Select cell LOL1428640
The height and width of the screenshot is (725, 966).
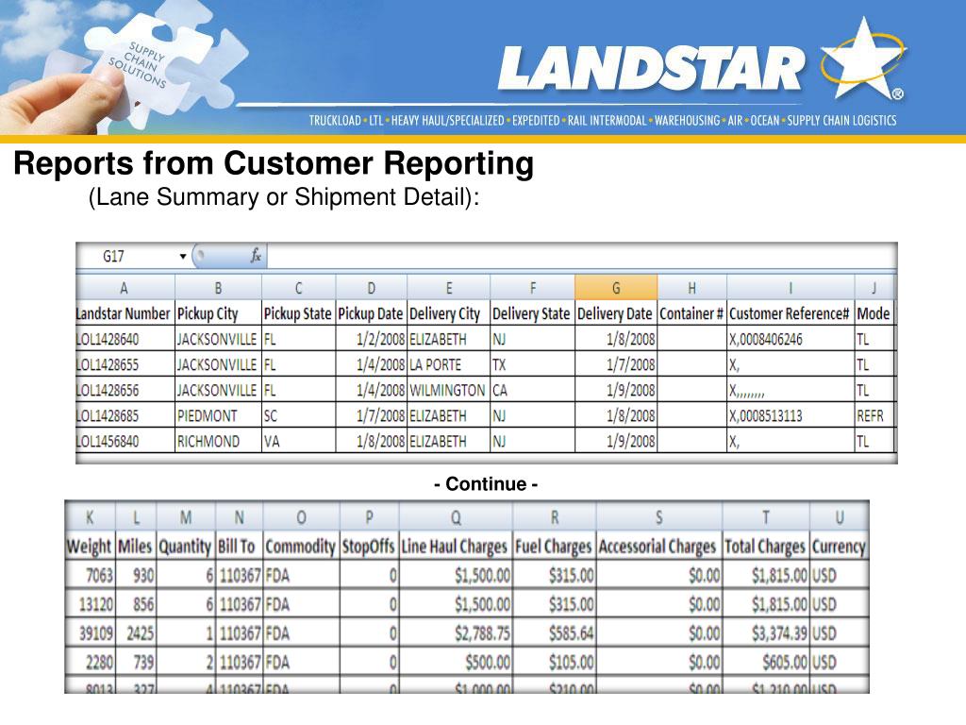click(x=125, y=339)
